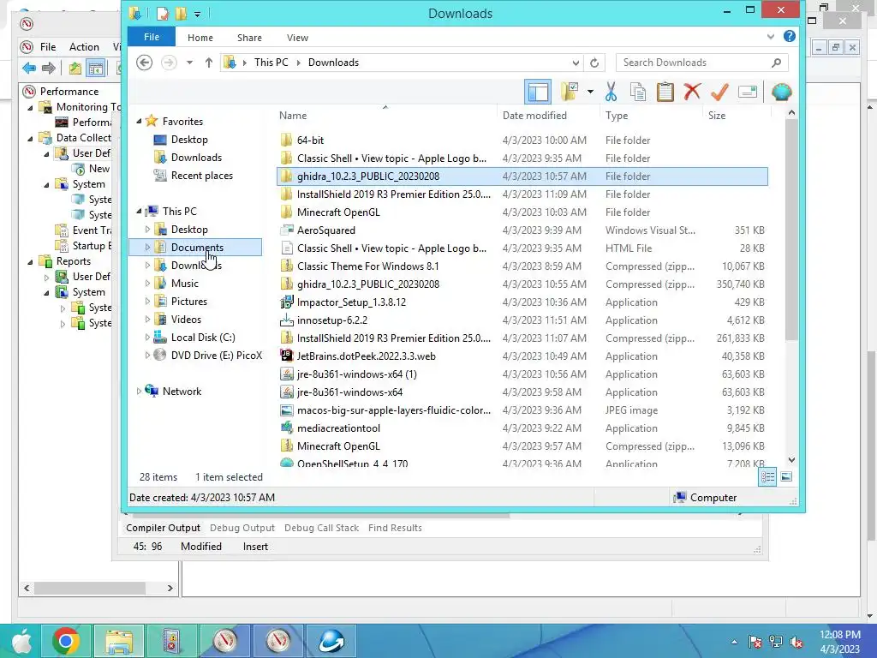Sort by the Type column header
The width and height of the screenshot is (877, 658).
617,116
